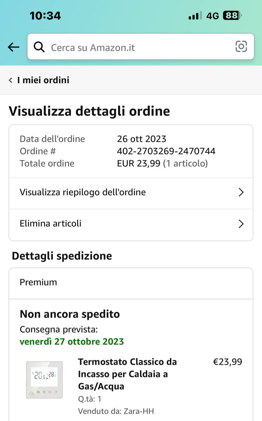Tap the order number 402-2703269-2470744
The height and width of the screenshot is (421, 262).
coord(166,151)
